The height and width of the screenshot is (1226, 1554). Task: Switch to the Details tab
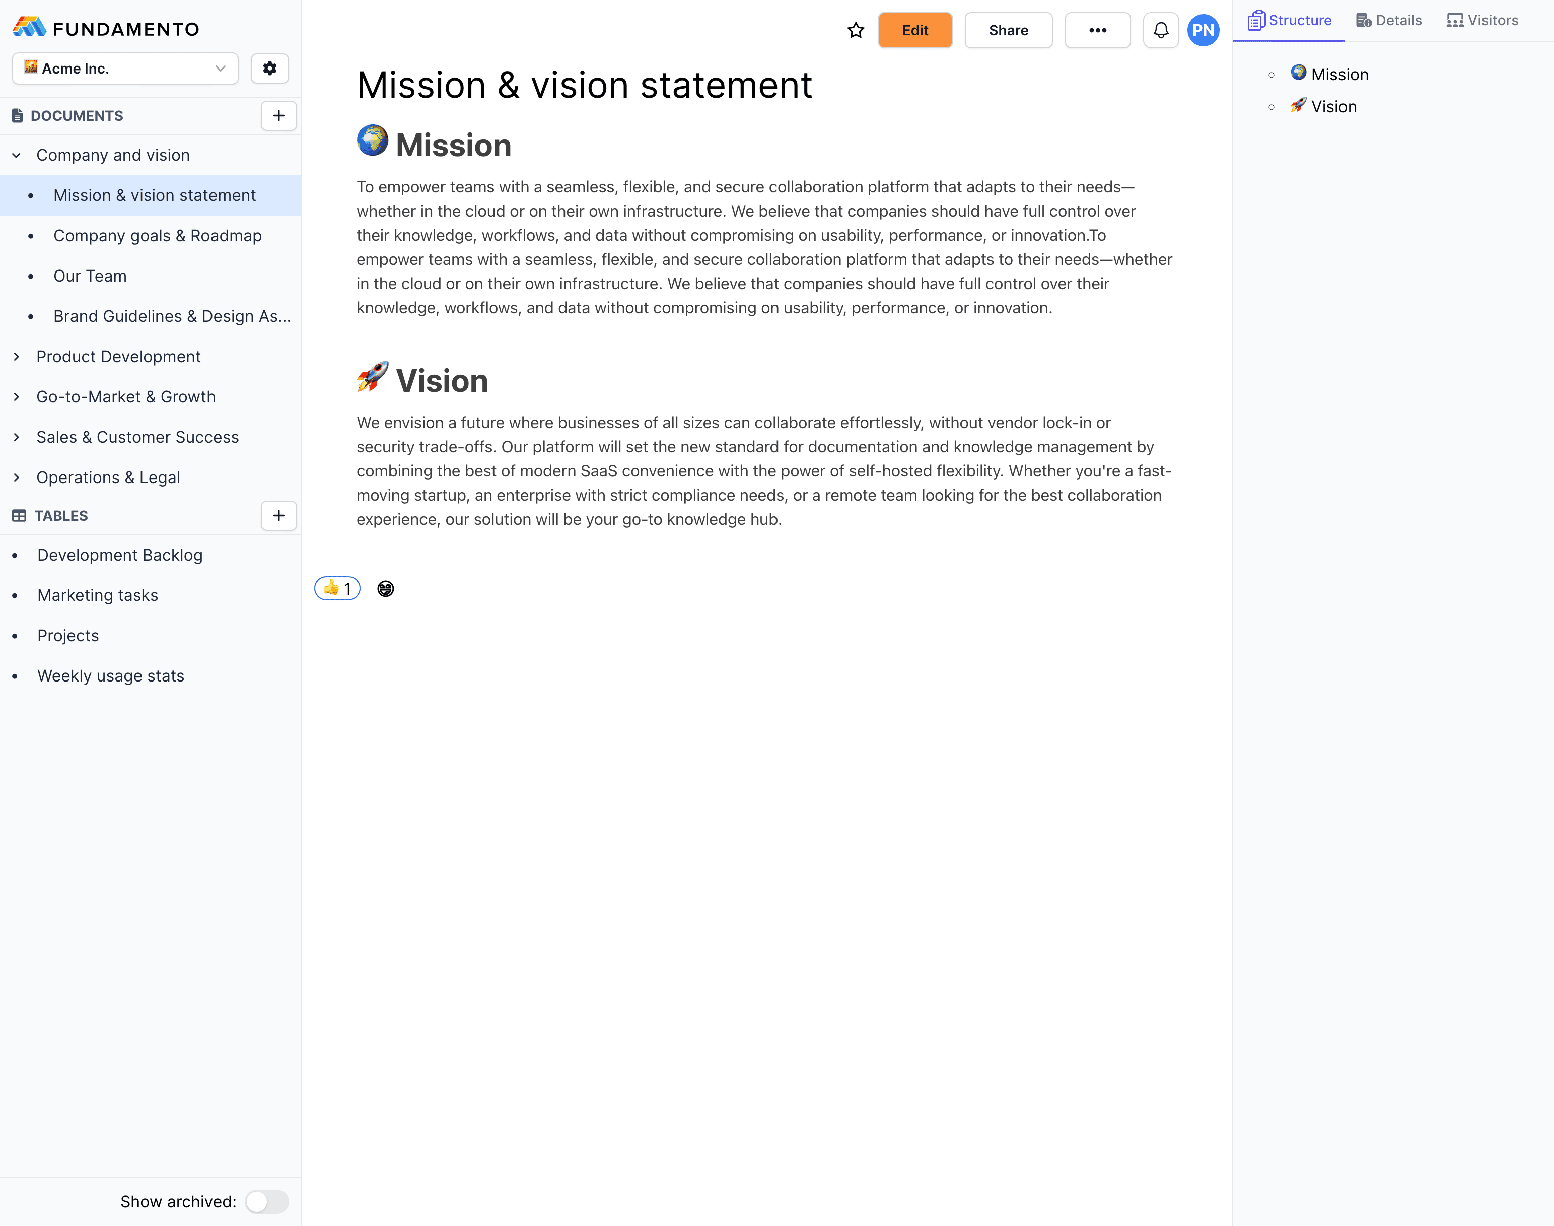1388,20
